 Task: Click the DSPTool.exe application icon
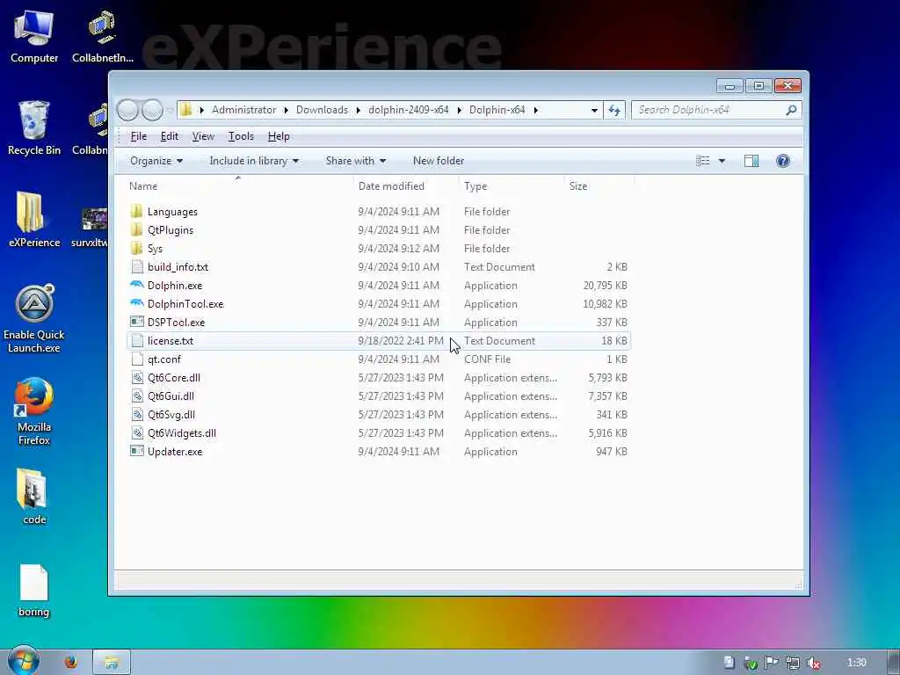click(136, 322)
